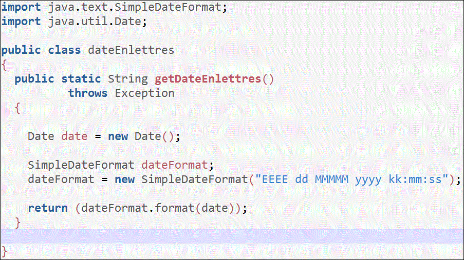Click the 'return' keyword
The image size is (464, 260).
48,208
